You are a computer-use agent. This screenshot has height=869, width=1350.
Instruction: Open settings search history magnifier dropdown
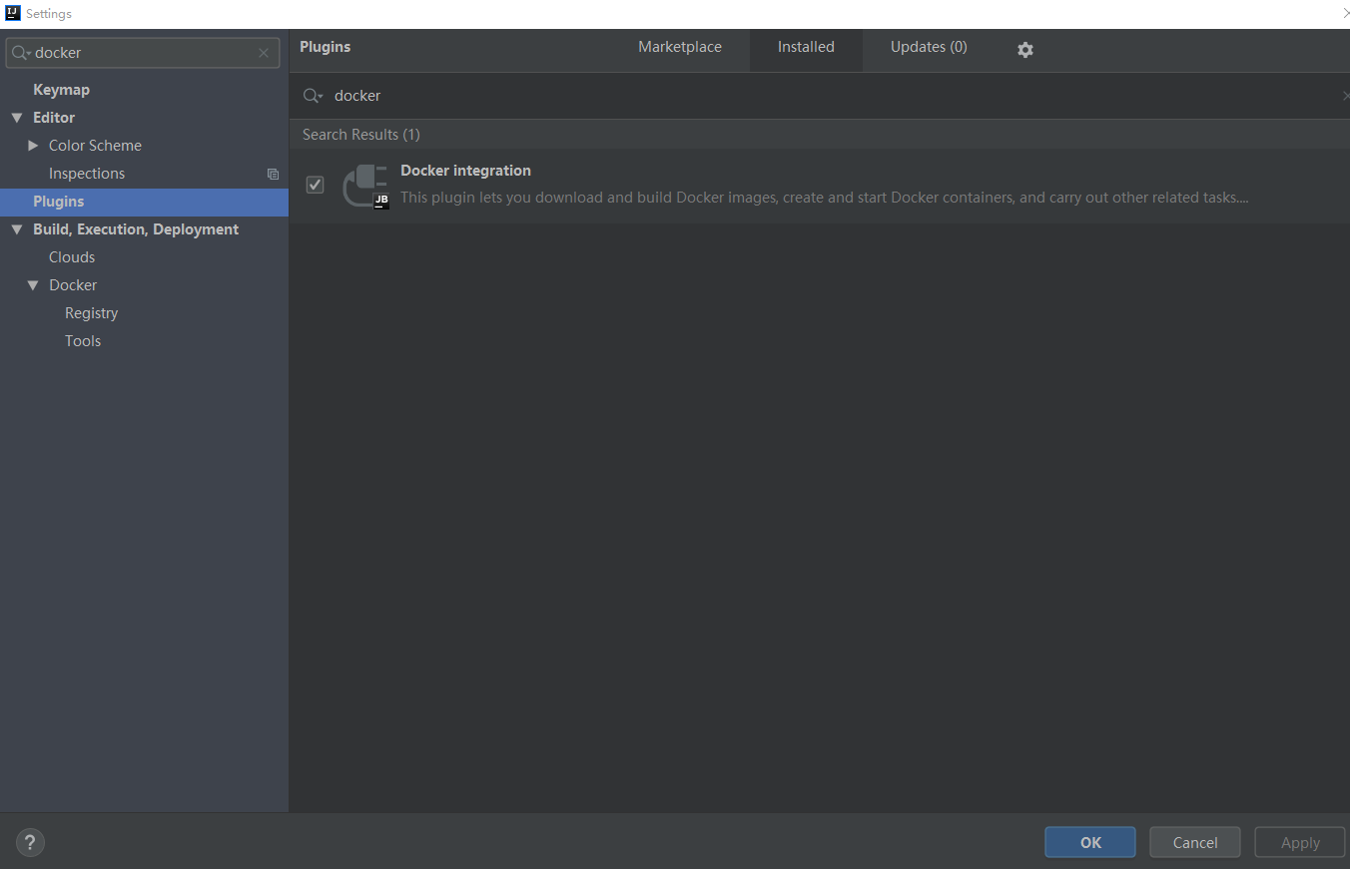(22, 53)
